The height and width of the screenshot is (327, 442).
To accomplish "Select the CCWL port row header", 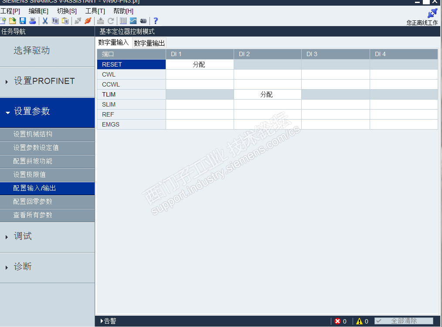I will tap(131, 84).
